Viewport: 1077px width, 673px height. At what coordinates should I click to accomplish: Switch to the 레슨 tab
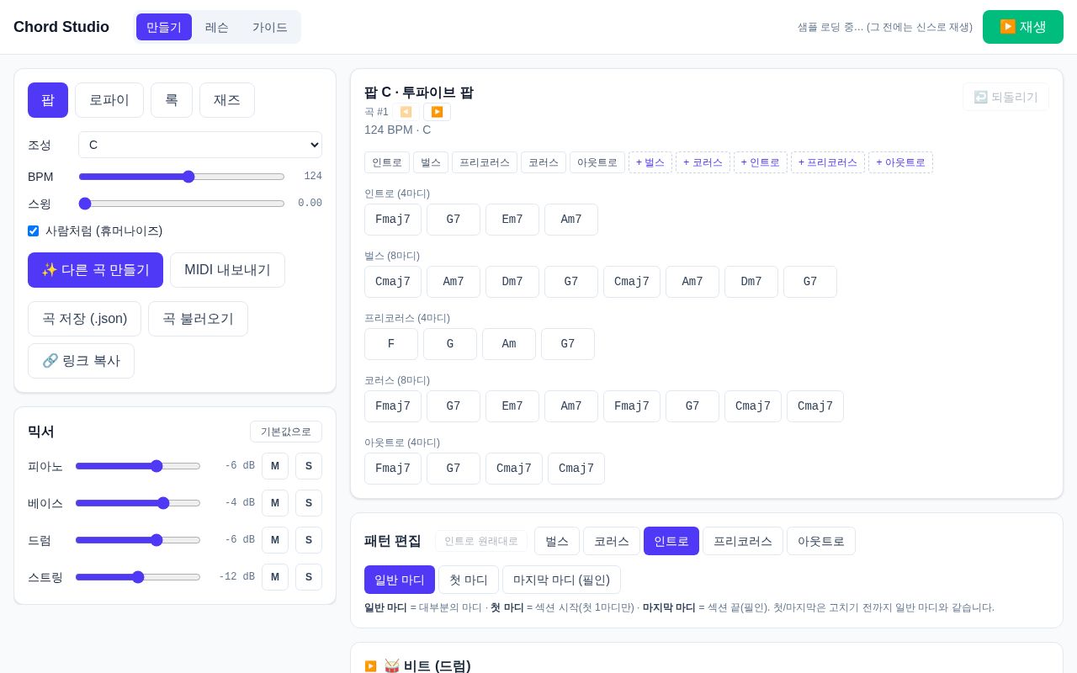[217, 27]
